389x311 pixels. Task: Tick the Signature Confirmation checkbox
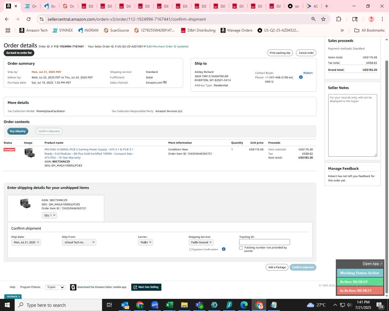(191, 249)
